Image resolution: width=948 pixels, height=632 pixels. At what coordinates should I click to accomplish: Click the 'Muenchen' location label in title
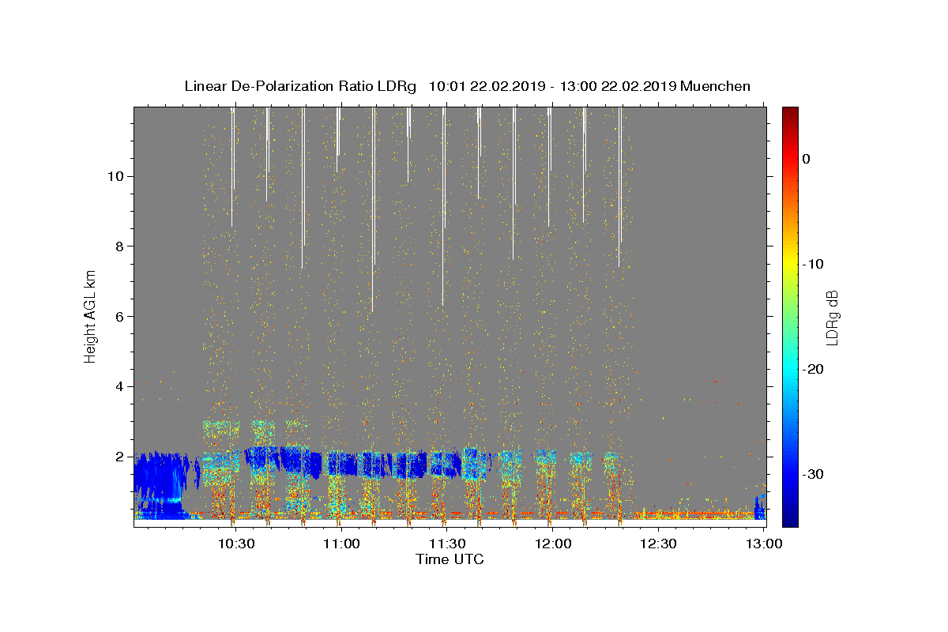(715, 86)
